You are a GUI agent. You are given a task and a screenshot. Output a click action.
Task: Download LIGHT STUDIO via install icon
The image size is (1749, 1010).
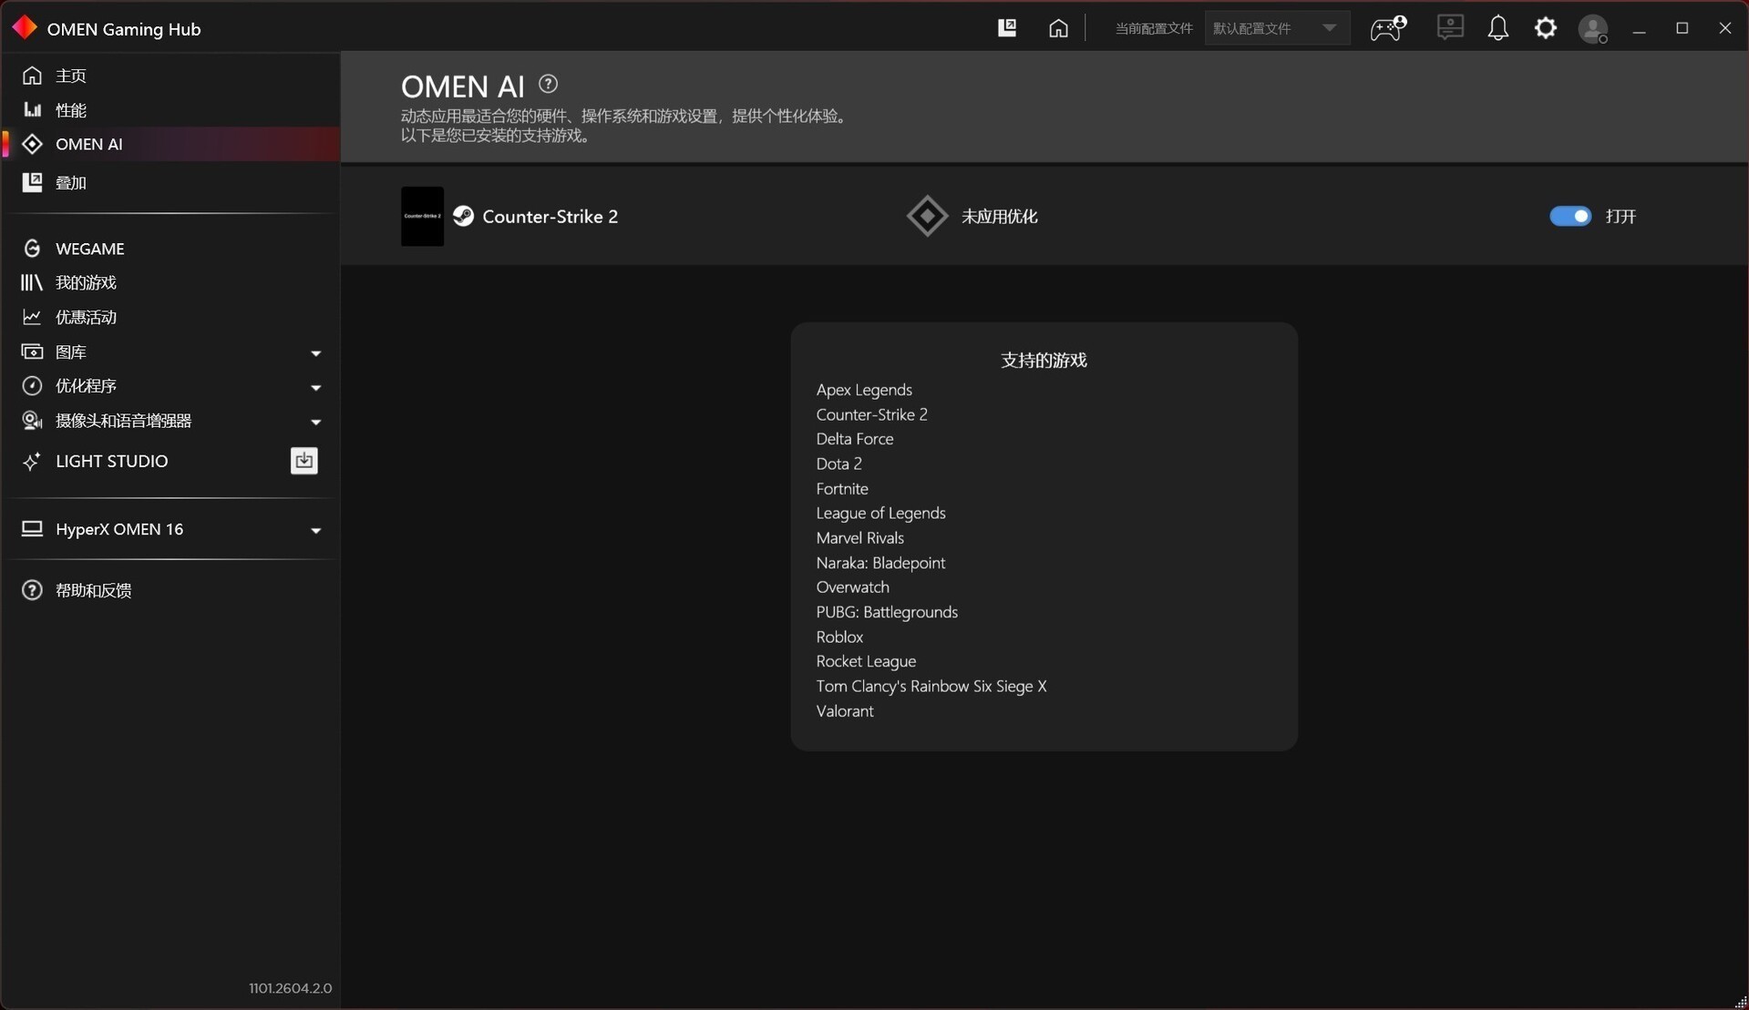tap(304, 461)
